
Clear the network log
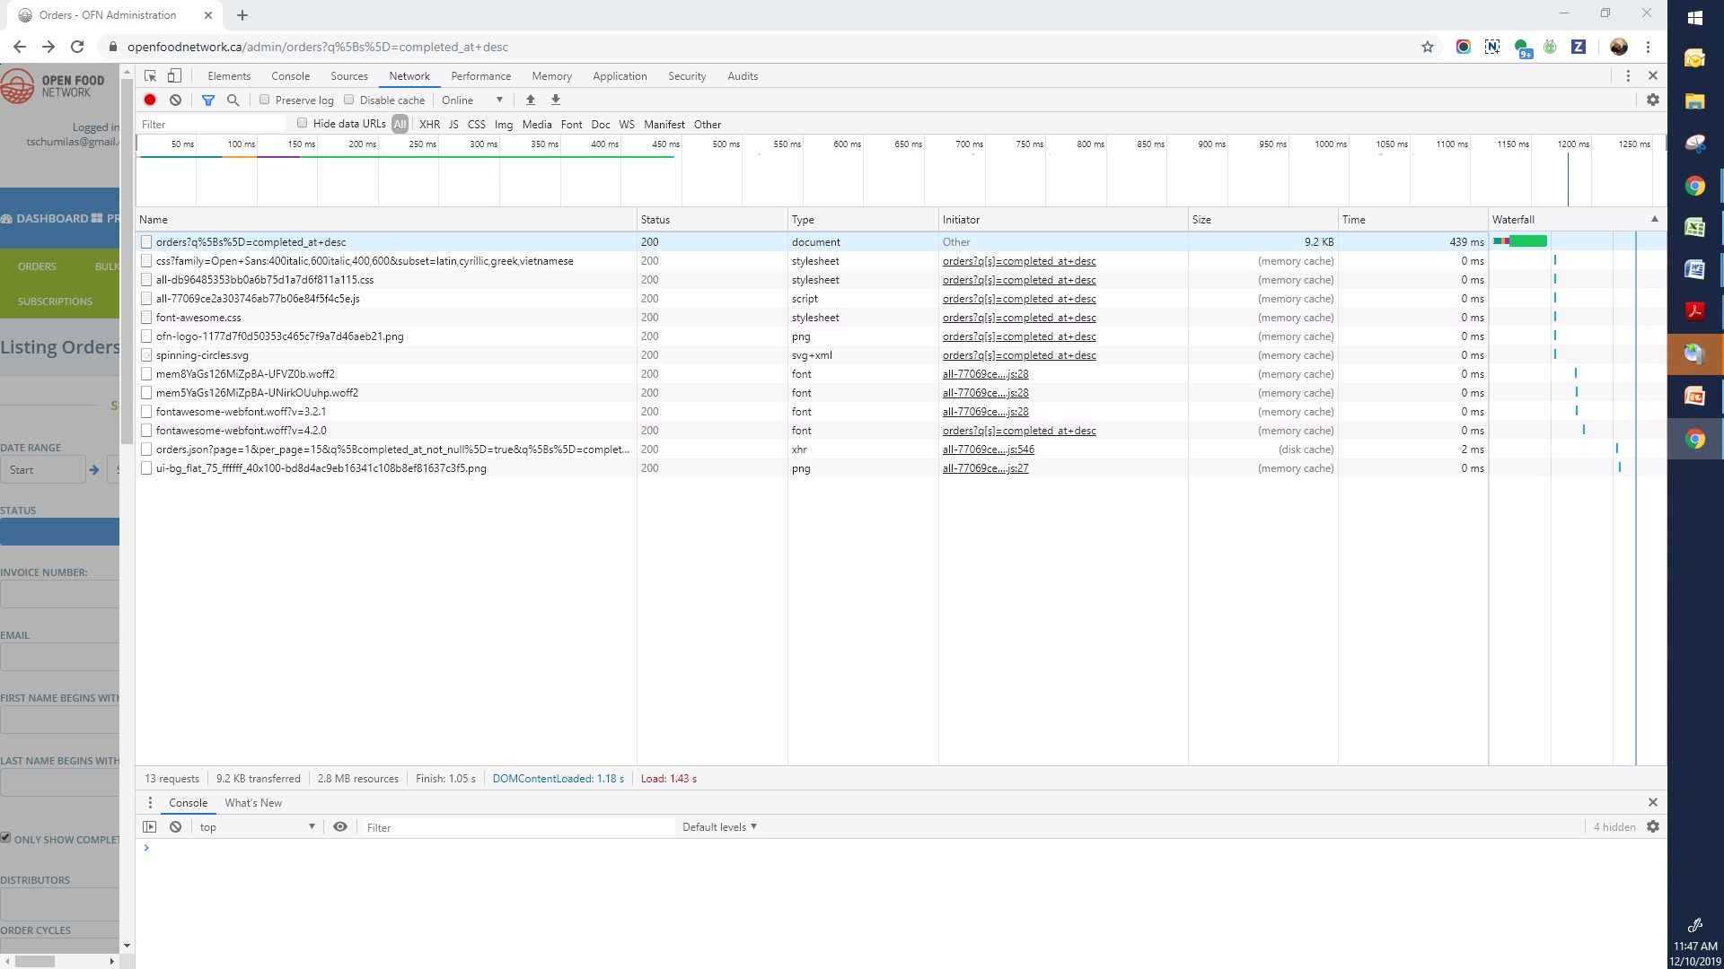(176, 100)
